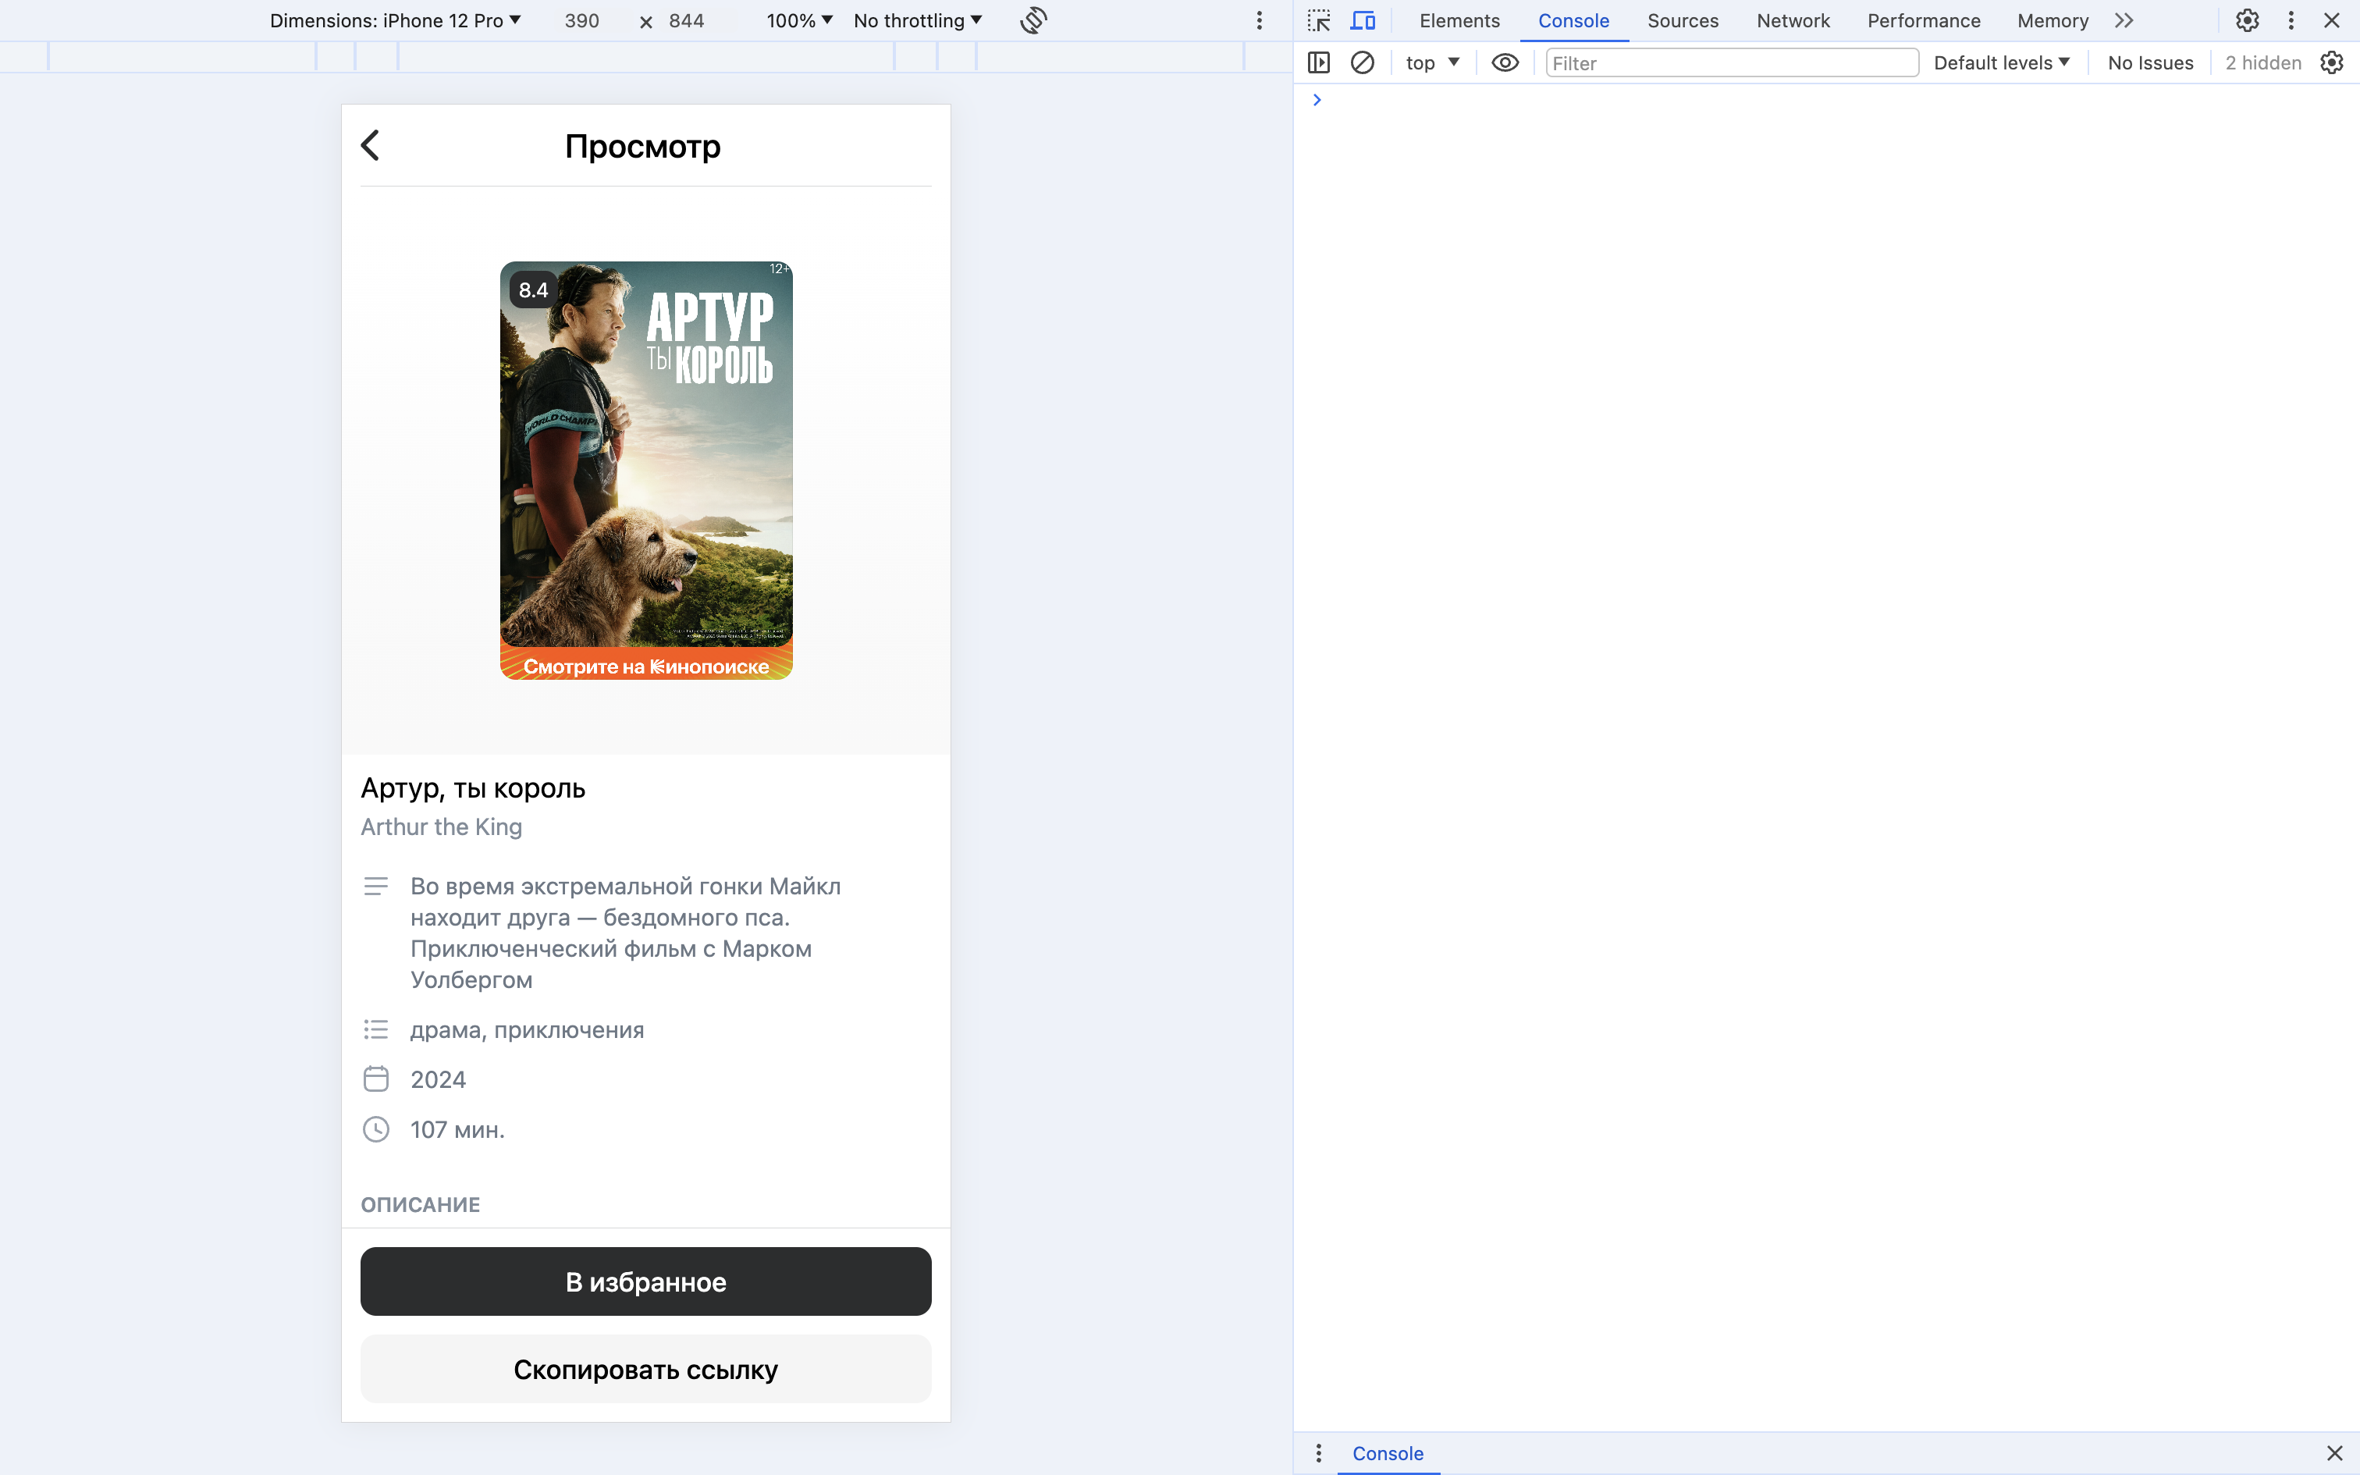Activate the inspect element picker icon
This screenshot has height=1475, width=2360.
1318,20
